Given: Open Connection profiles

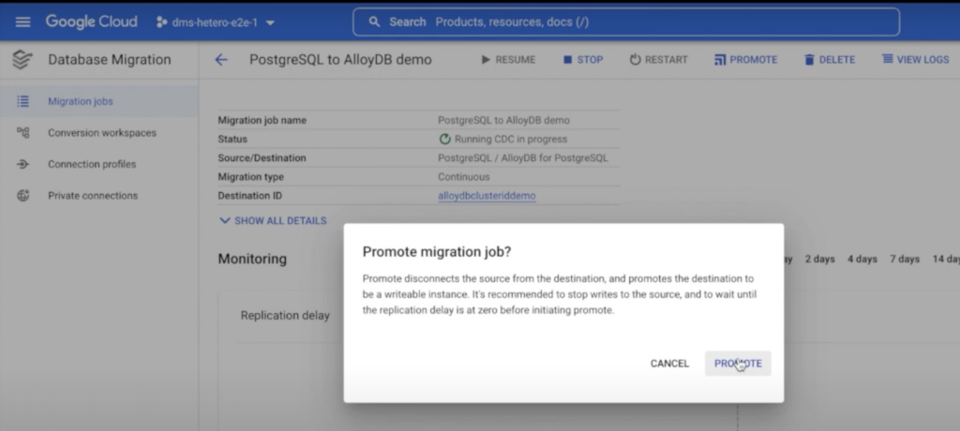Looking at the screenshot, I should 92,164.
